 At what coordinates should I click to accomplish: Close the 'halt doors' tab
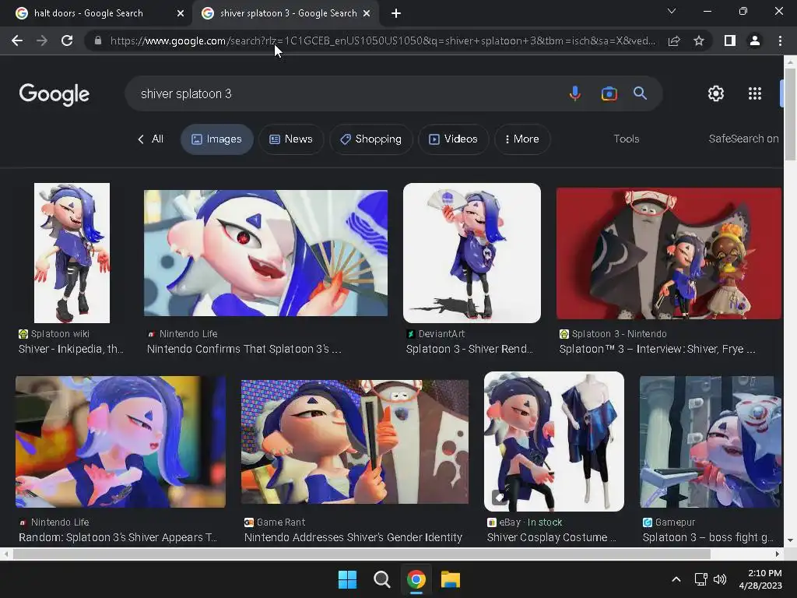(x=181, y=13)
